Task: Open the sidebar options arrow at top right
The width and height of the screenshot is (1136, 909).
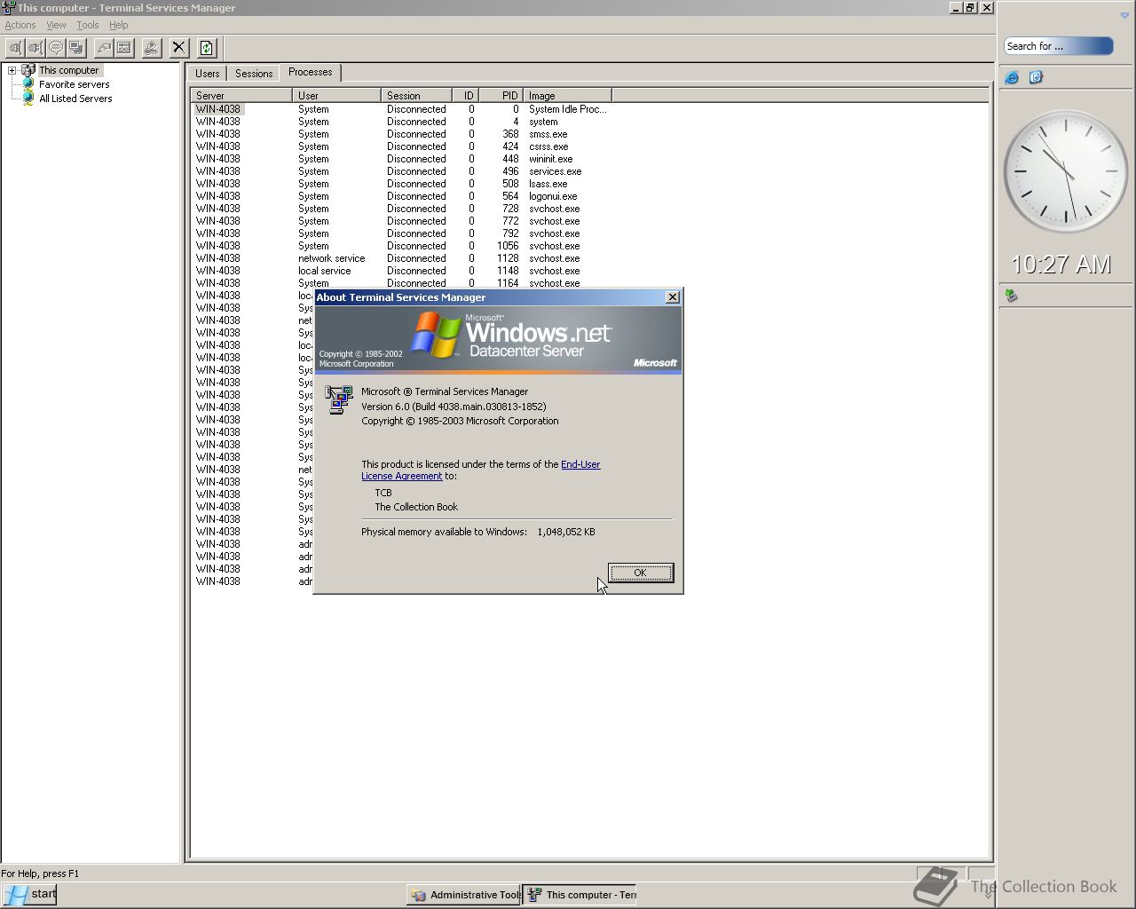Action: tap(1124, 15)
